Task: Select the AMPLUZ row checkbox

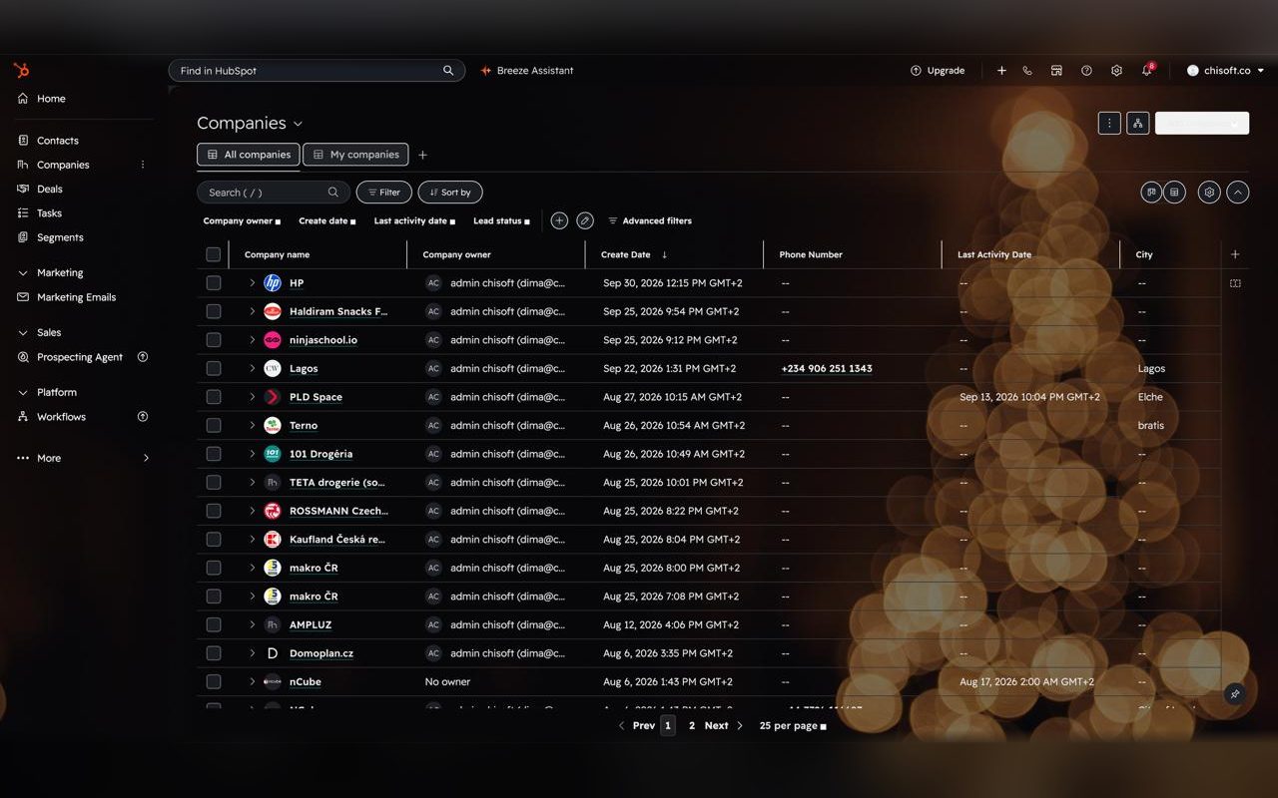Action: click(x=213, y=624)
